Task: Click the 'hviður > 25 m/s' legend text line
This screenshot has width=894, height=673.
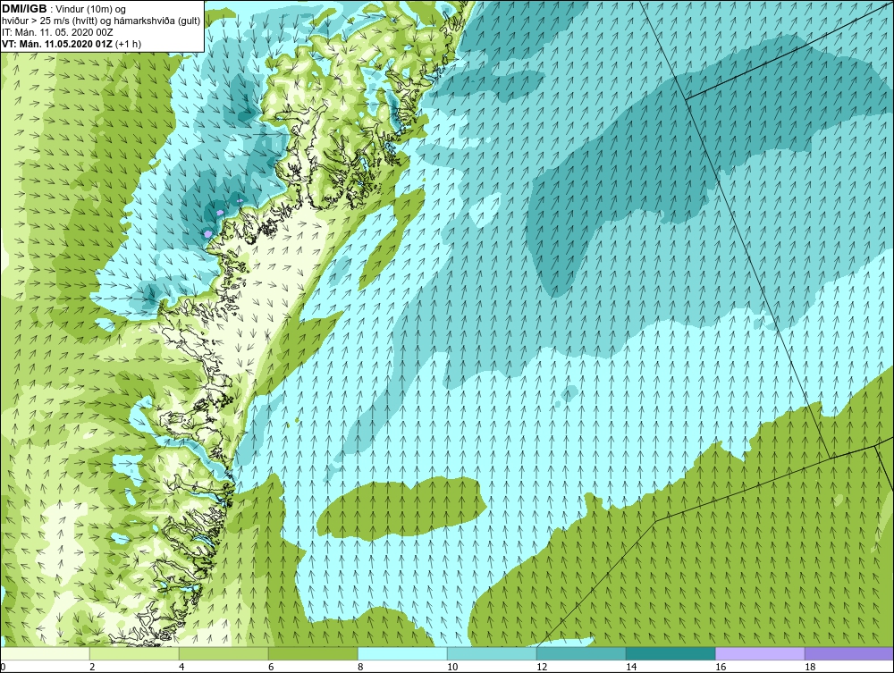Action: click(x=101, y=21)
